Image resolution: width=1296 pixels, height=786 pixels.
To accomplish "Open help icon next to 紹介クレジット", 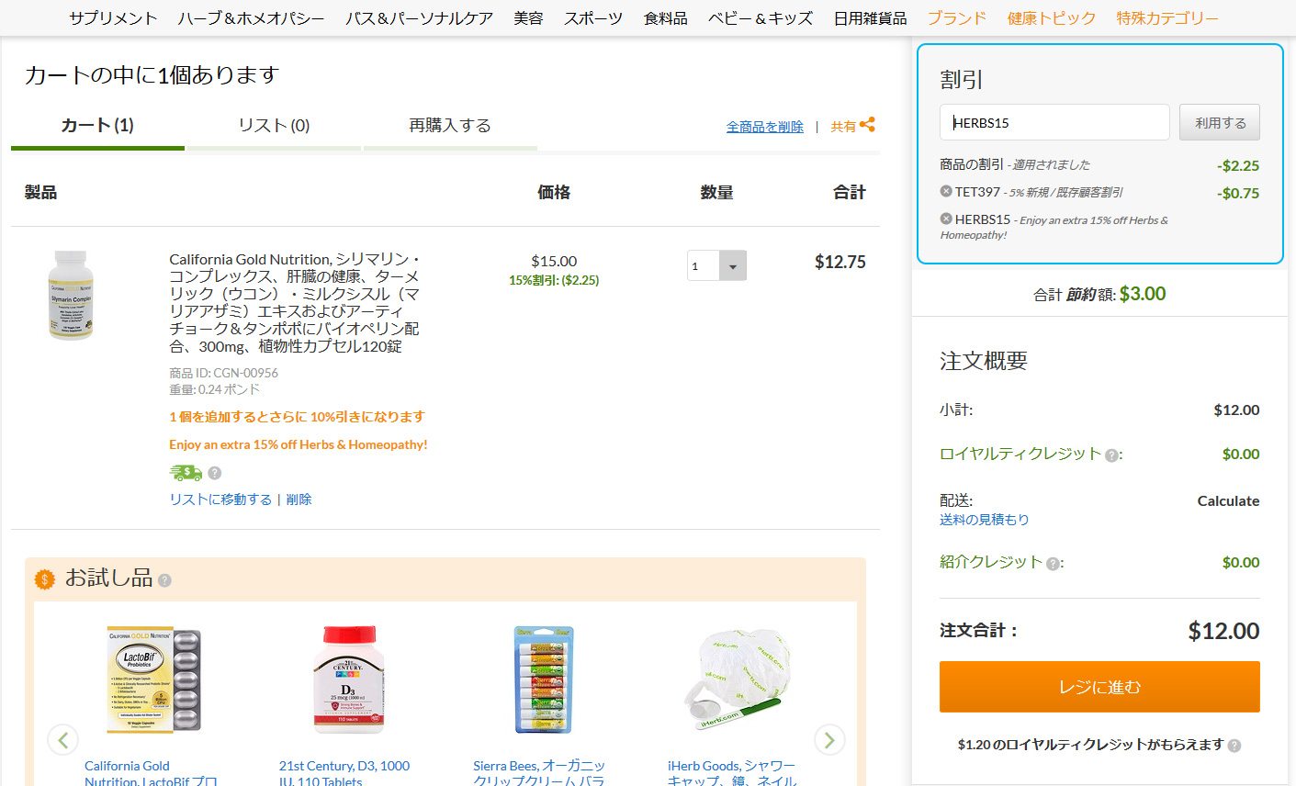I will pos(1053,564).
